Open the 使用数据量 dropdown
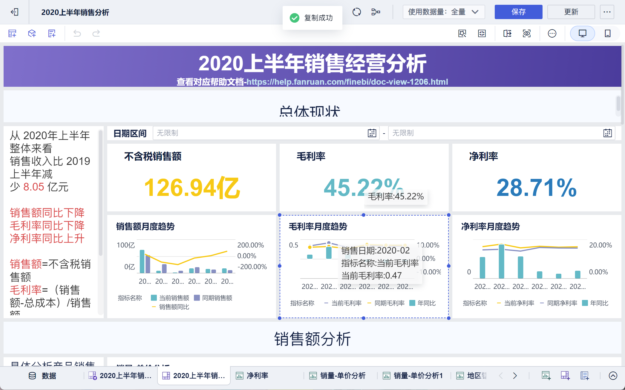625x390 pixels. [444, 12]
